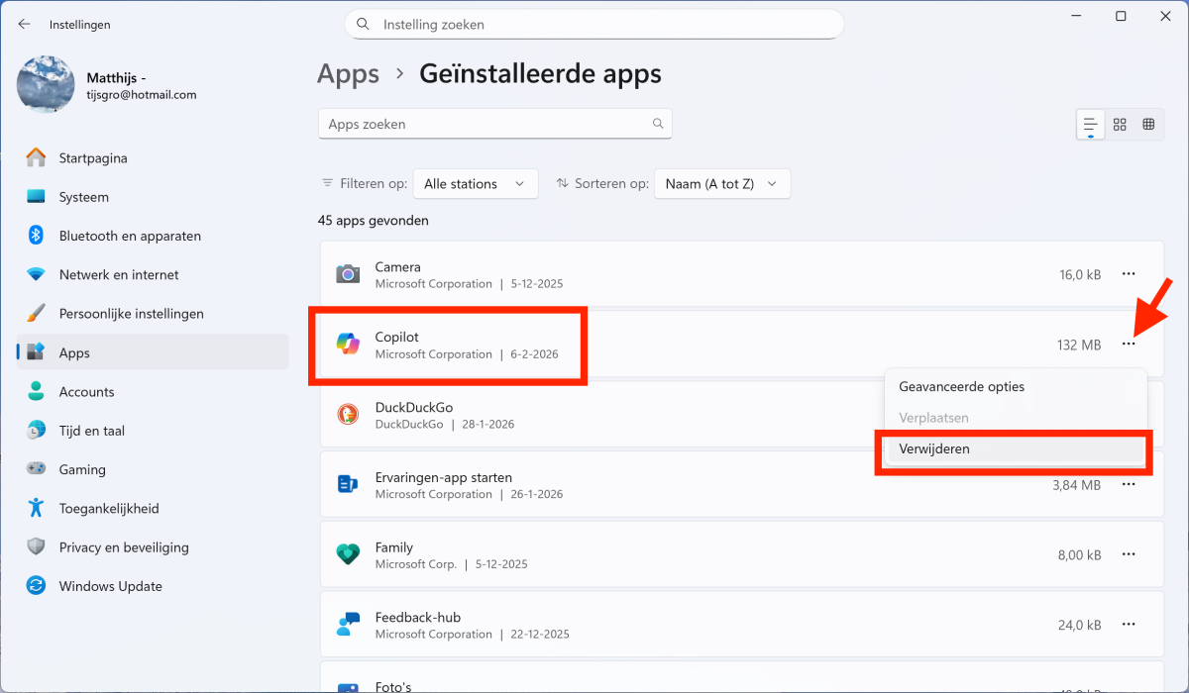This screenshot has width=1189, height=693.
Task: Switch to grid view layout icon
Action: point(1120,125)
